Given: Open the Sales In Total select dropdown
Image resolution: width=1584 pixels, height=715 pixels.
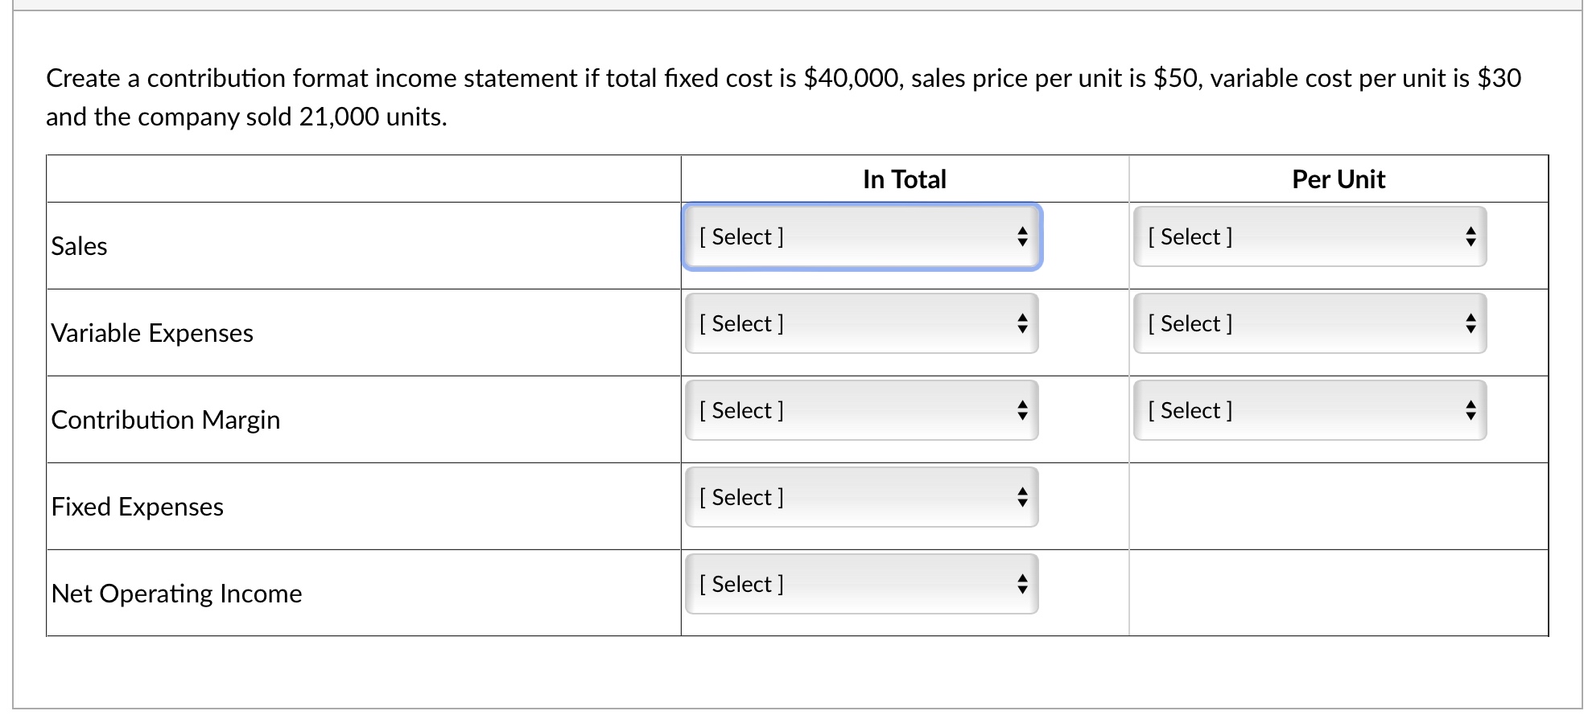Looking at the screenshot, I should 861,236.
